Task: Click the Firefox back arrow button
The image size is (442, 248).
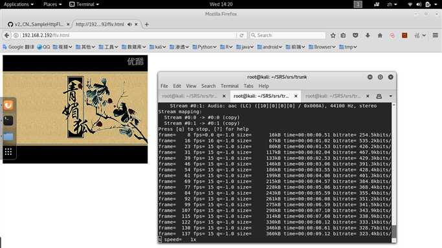Action: click(6, 35)
